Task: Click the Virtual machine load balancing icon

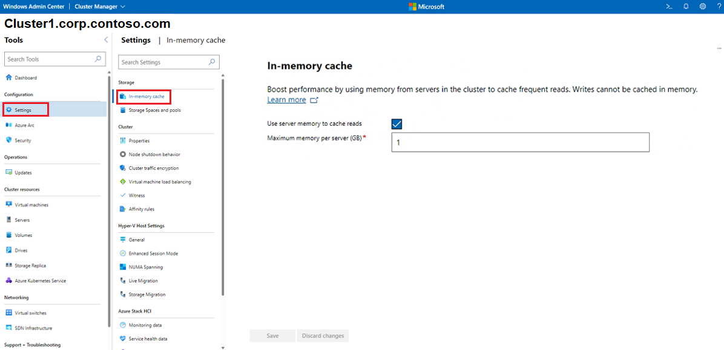Action: (122, 182)
